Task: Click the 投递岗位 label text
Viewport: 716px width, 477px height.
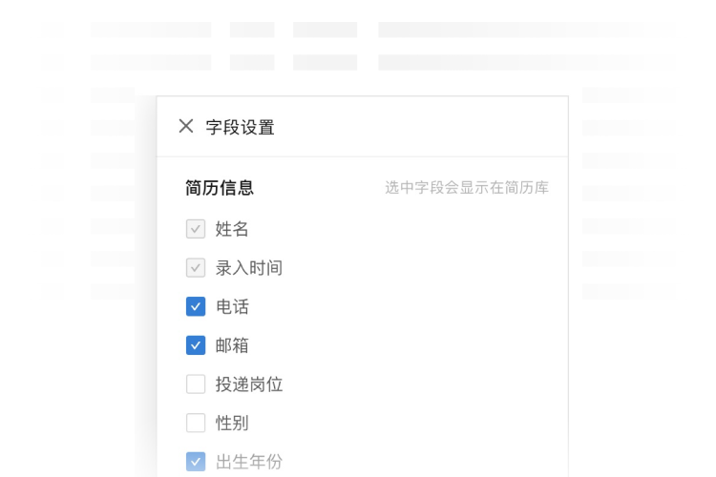Action: point(249,384)
